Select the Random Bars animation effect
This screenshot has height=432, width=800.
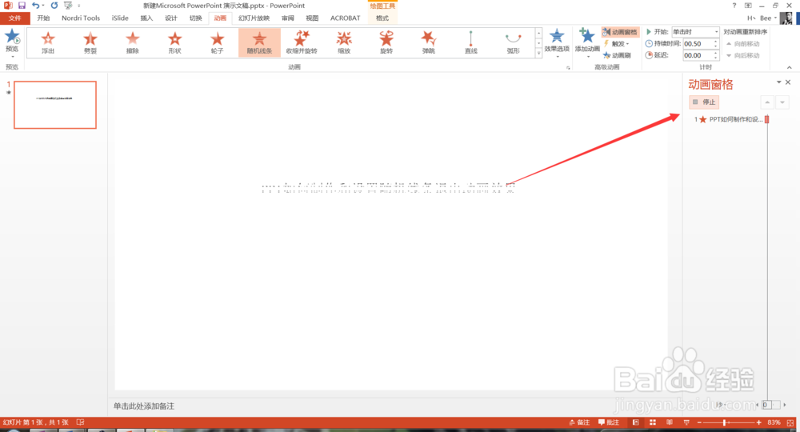point(260,42)
